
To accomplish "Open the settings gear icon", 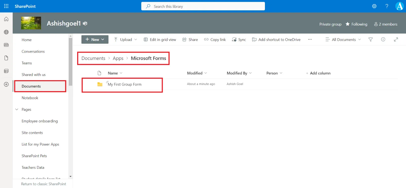I will pos(374,6).
